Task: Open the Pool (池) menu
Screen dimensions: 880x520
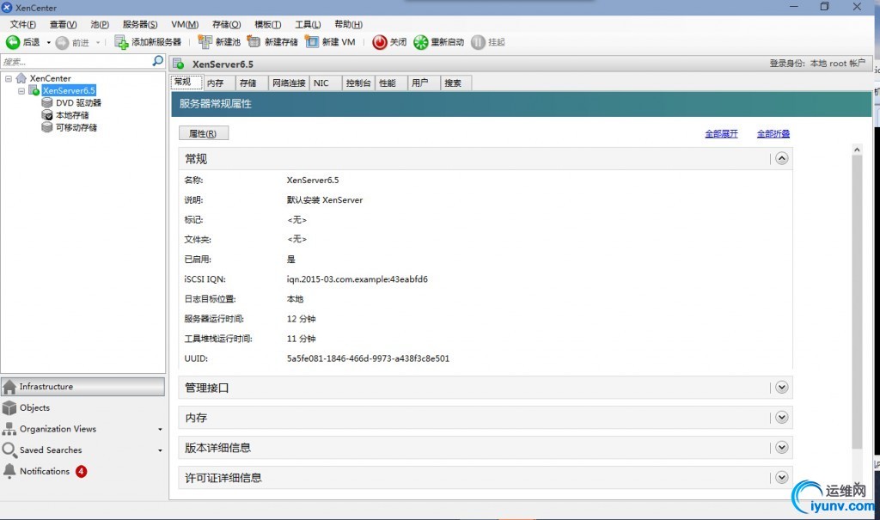Action: pos(100,24)
